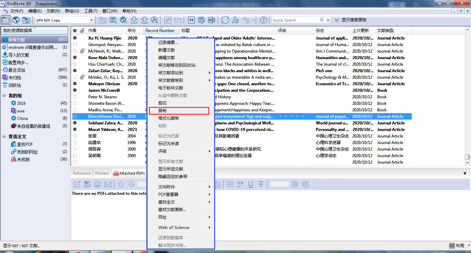Click the Sticky Note annotation icon
The width and height of the screenshot is (471, 253).
(230, 184)
